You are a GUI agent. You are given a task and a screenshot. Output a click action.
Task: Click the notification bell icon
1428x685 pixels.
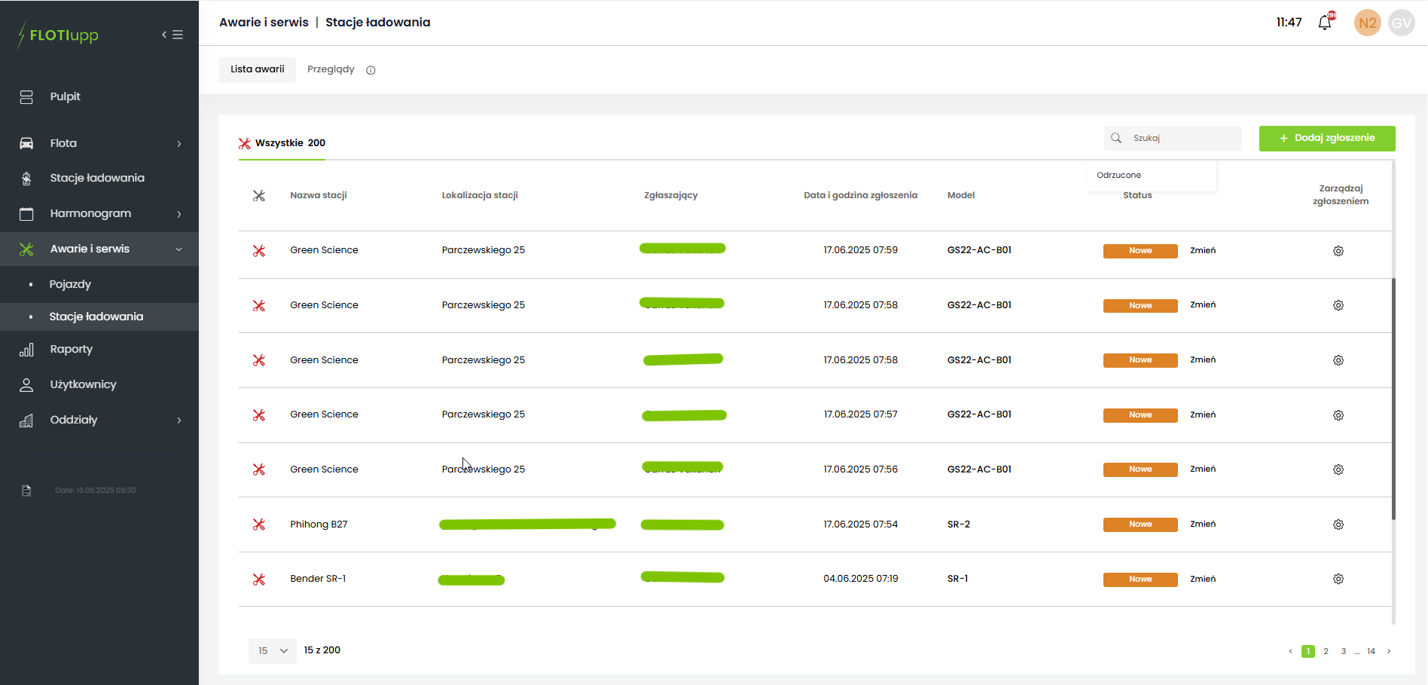[x=1325, y=23]
